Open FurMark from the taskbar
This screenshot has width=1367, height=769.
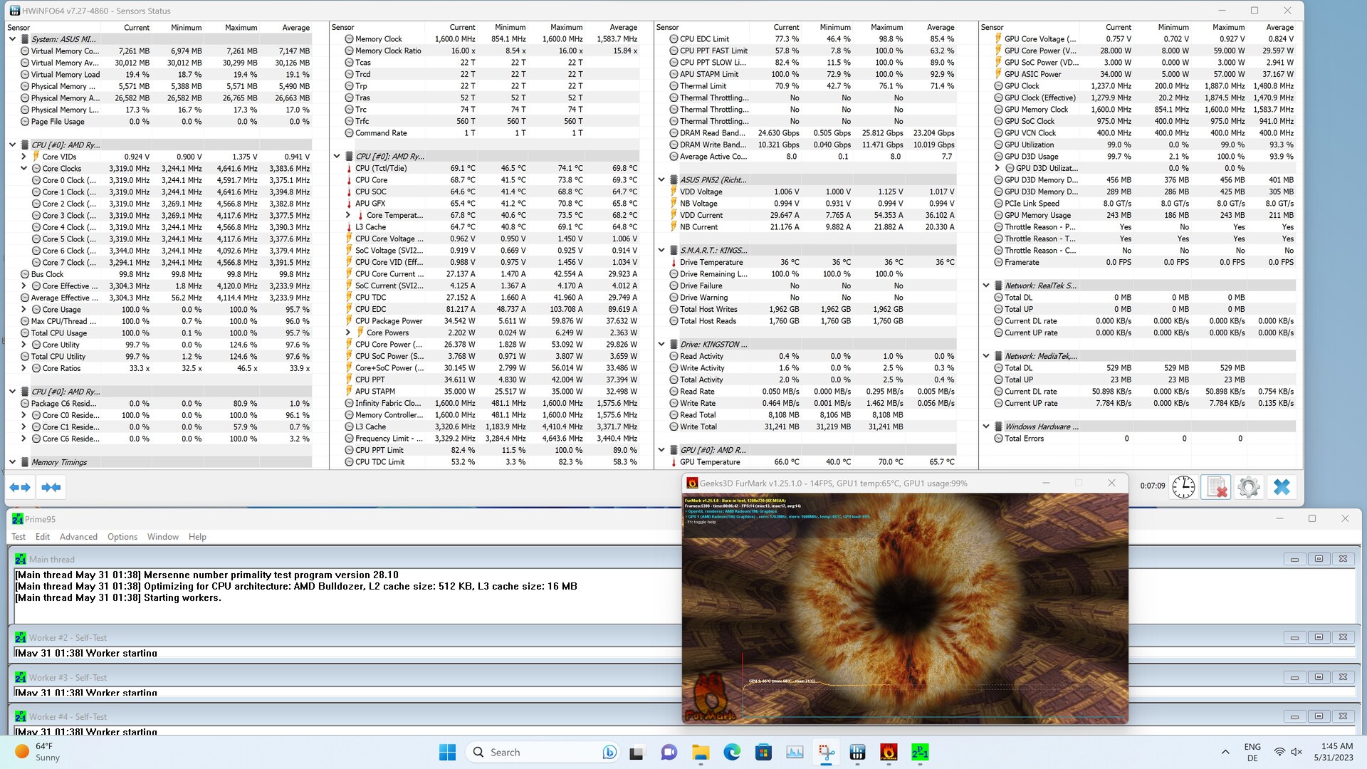point(888,752)
